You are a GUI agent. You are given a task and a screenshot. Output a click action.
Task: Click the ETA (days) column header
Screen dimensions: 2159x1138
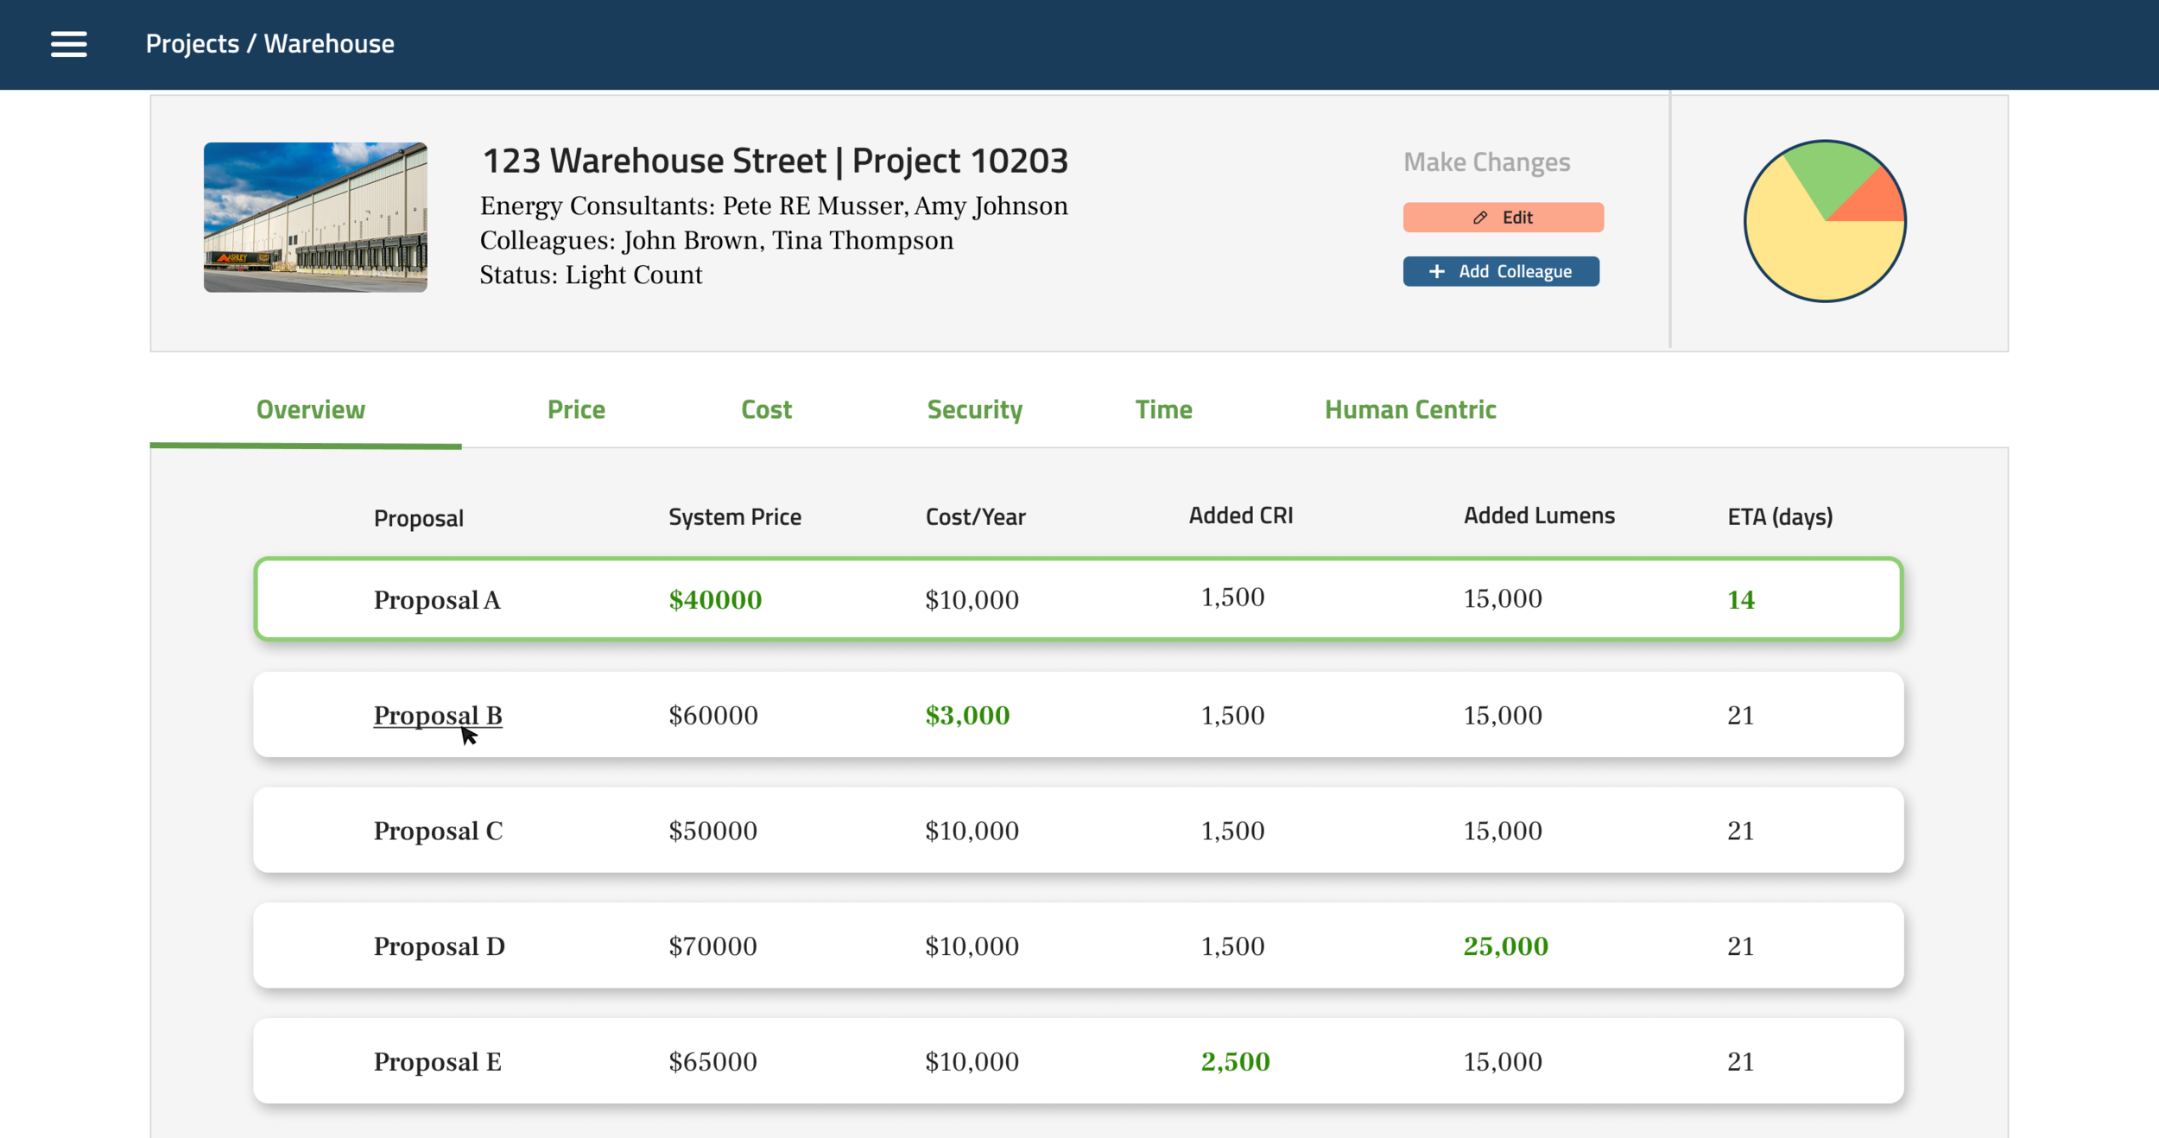point(1780,517)
